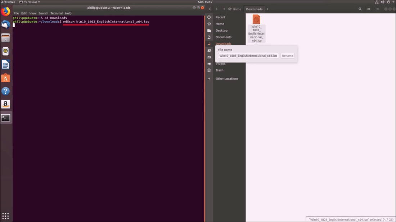The height and width of the screenshot is (222, 396).
Task: Open the Terminal app menu in top bar
Action: point(30,2)
